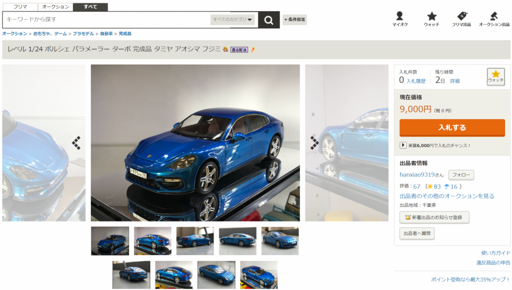Show previous photo using left arrow chevrons
The width and height of the screenshot is (512, 290).
click(x=76, y=142)
